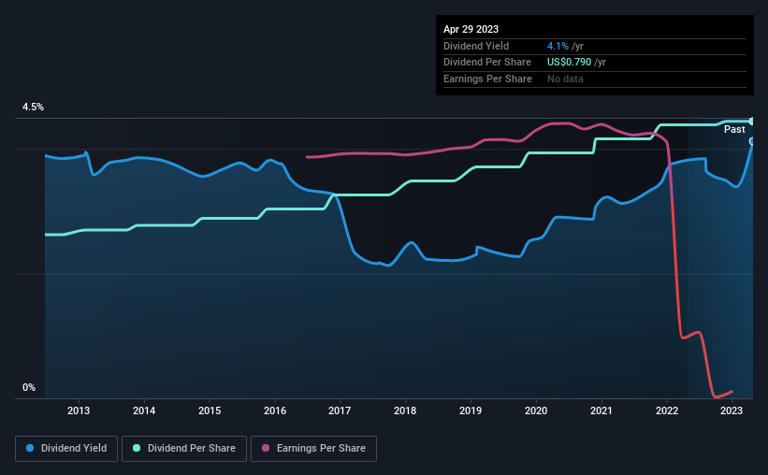Click the Past label on the chart

[734, 129]
